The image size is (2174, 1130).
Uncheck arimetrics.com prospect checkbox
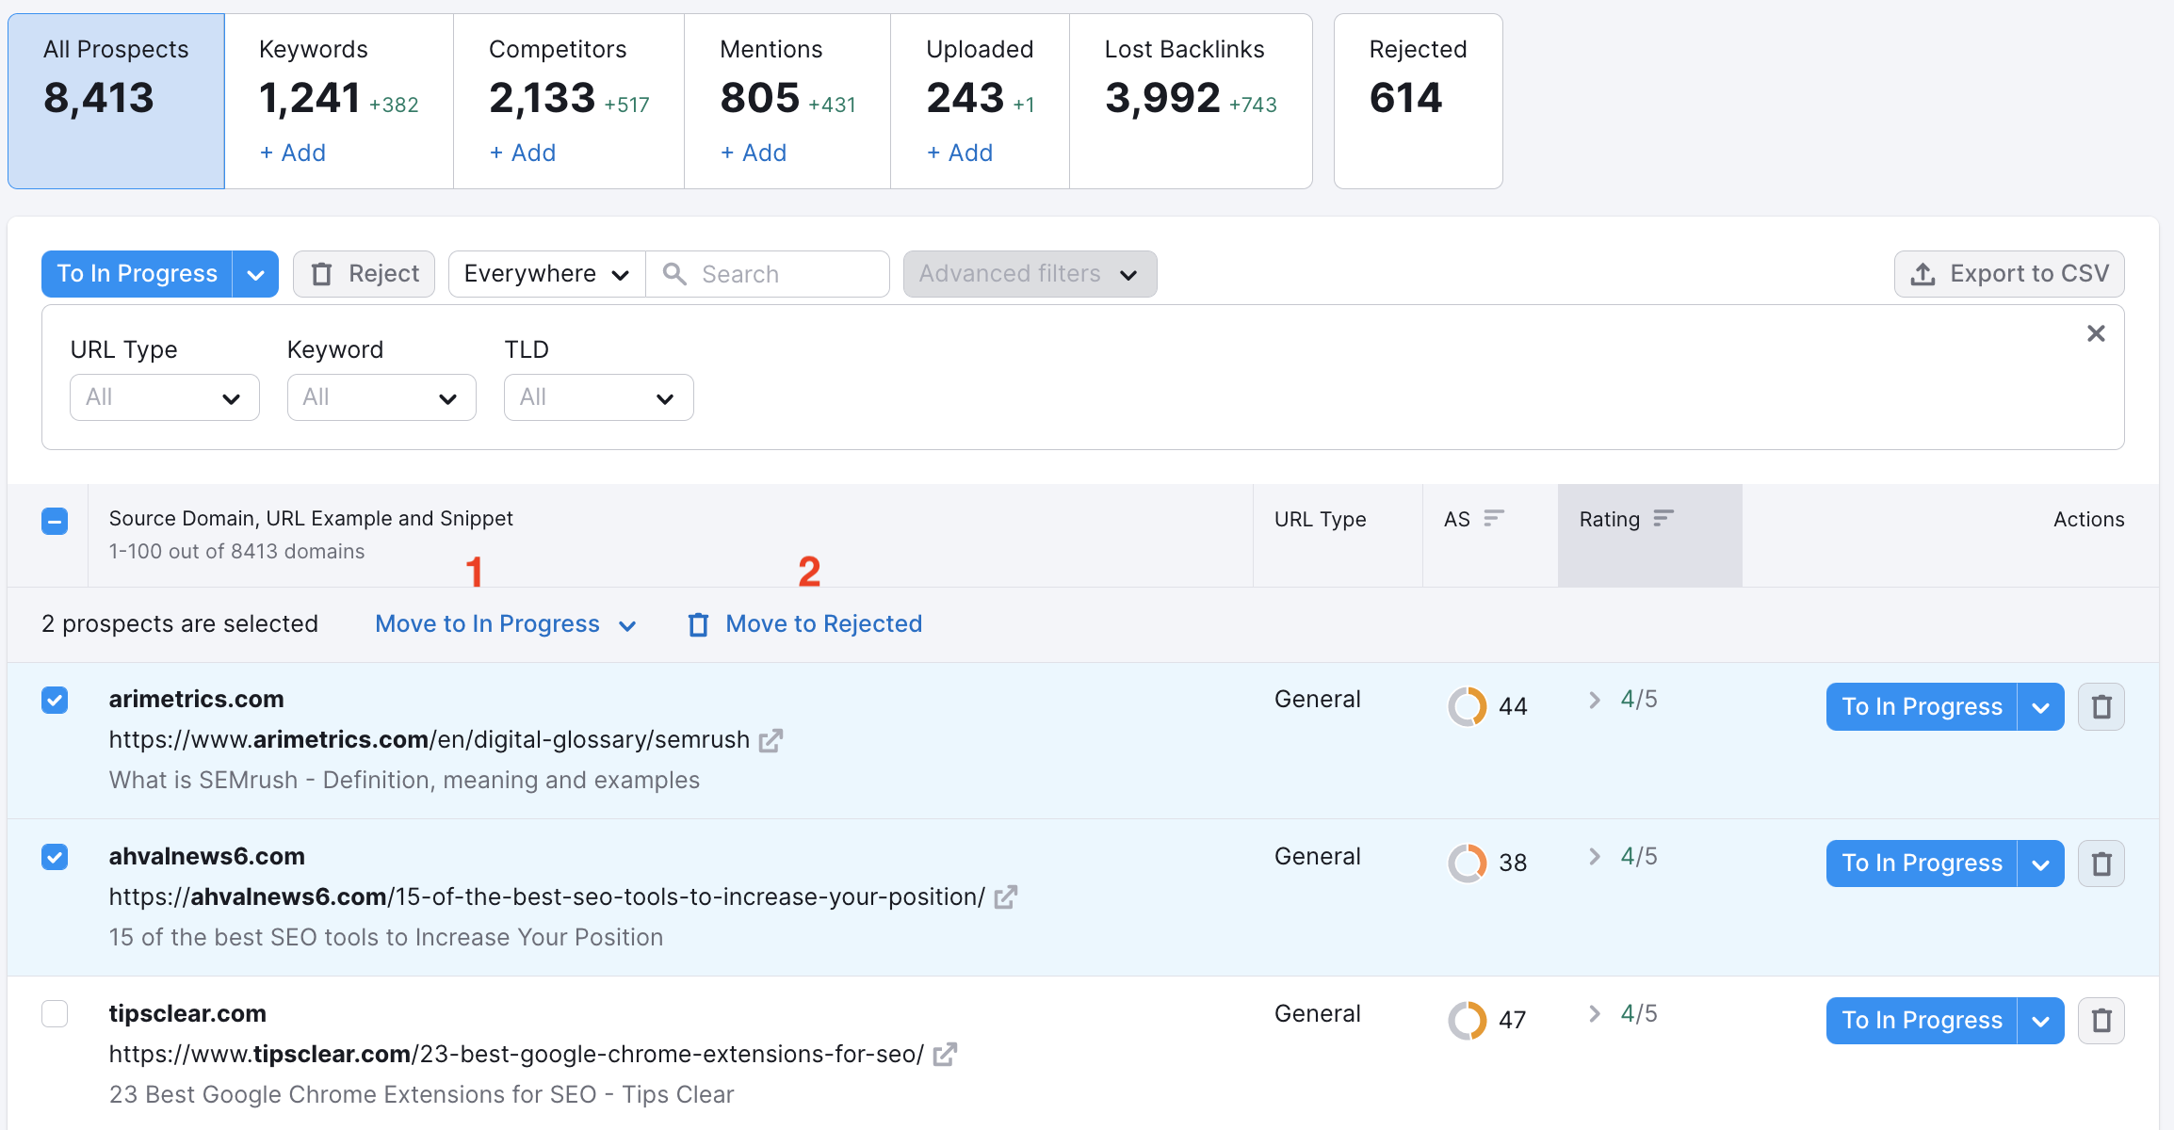55,700
